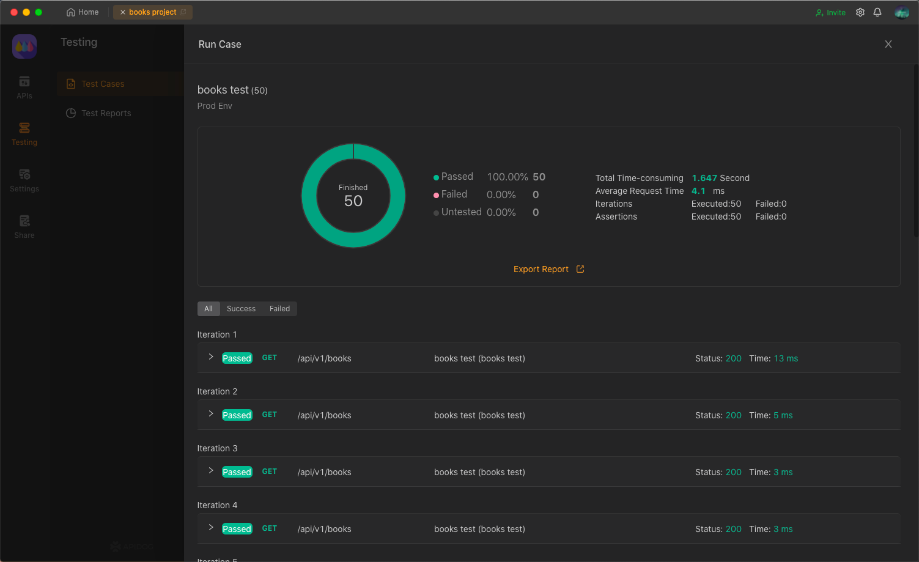Close the Run Case panel
919x562 pixels.
click(x=888, y=44)
